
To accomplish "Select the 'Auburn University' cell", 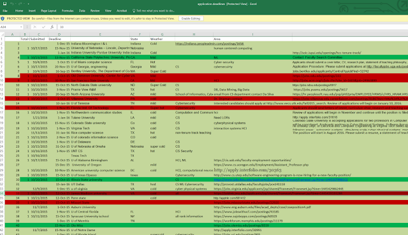I will coord(100,207).
